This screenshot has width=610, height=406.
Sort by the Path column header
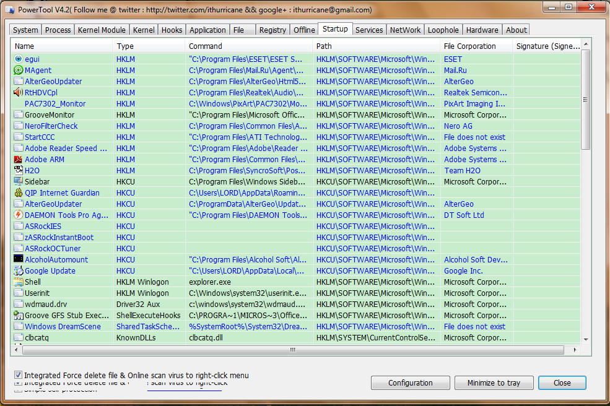[x=376, y=46]
